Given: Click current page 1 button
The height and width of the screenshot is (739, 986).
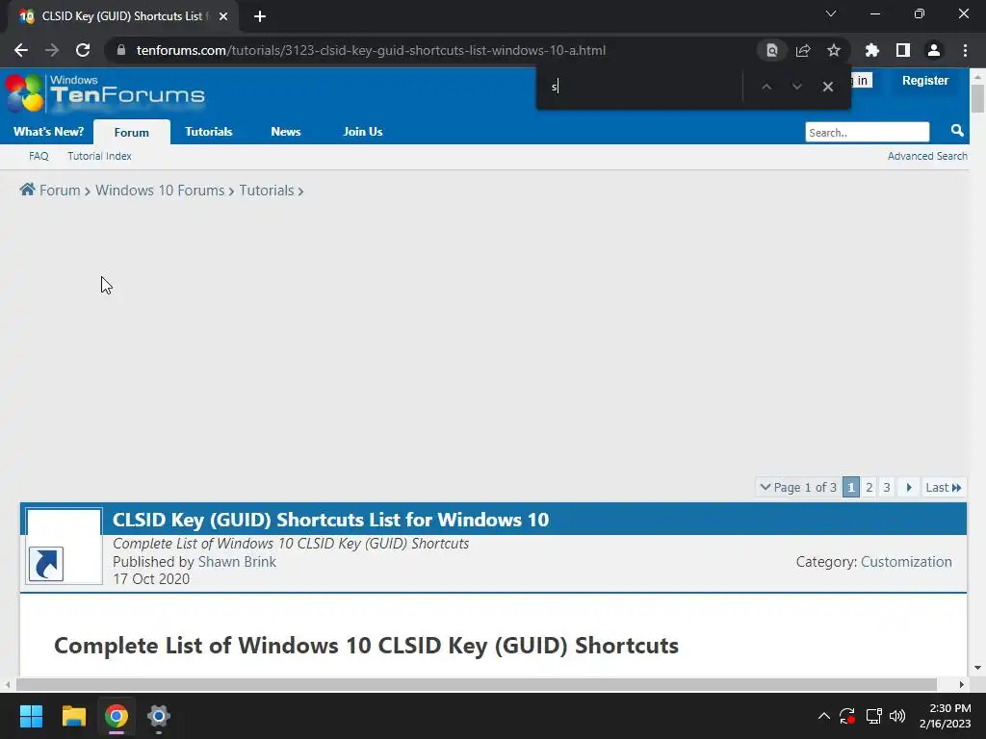Looking at the screenshot, I should point(851,487).
